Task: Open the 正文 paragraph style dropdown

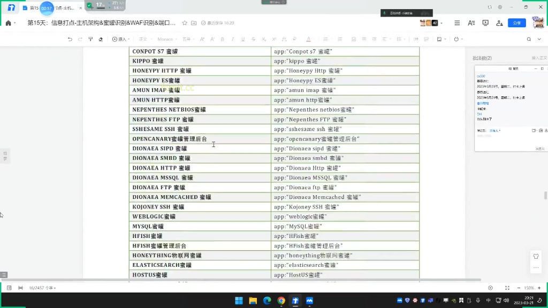Action: (144, 39)
